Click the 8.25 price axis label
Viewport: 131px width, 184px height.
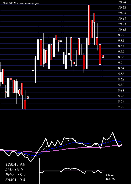pyautogui.click(x=121, y=96)
